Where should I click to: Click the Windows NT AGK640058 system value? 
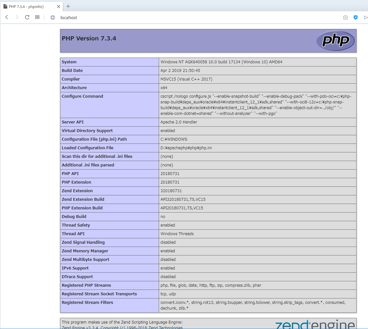click(x=221, y=62)
